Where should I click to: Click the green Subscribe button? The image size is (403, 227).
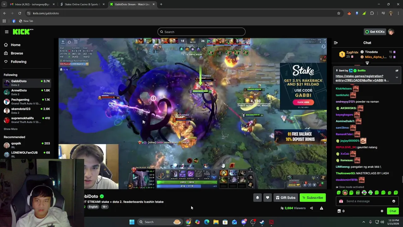313,198
